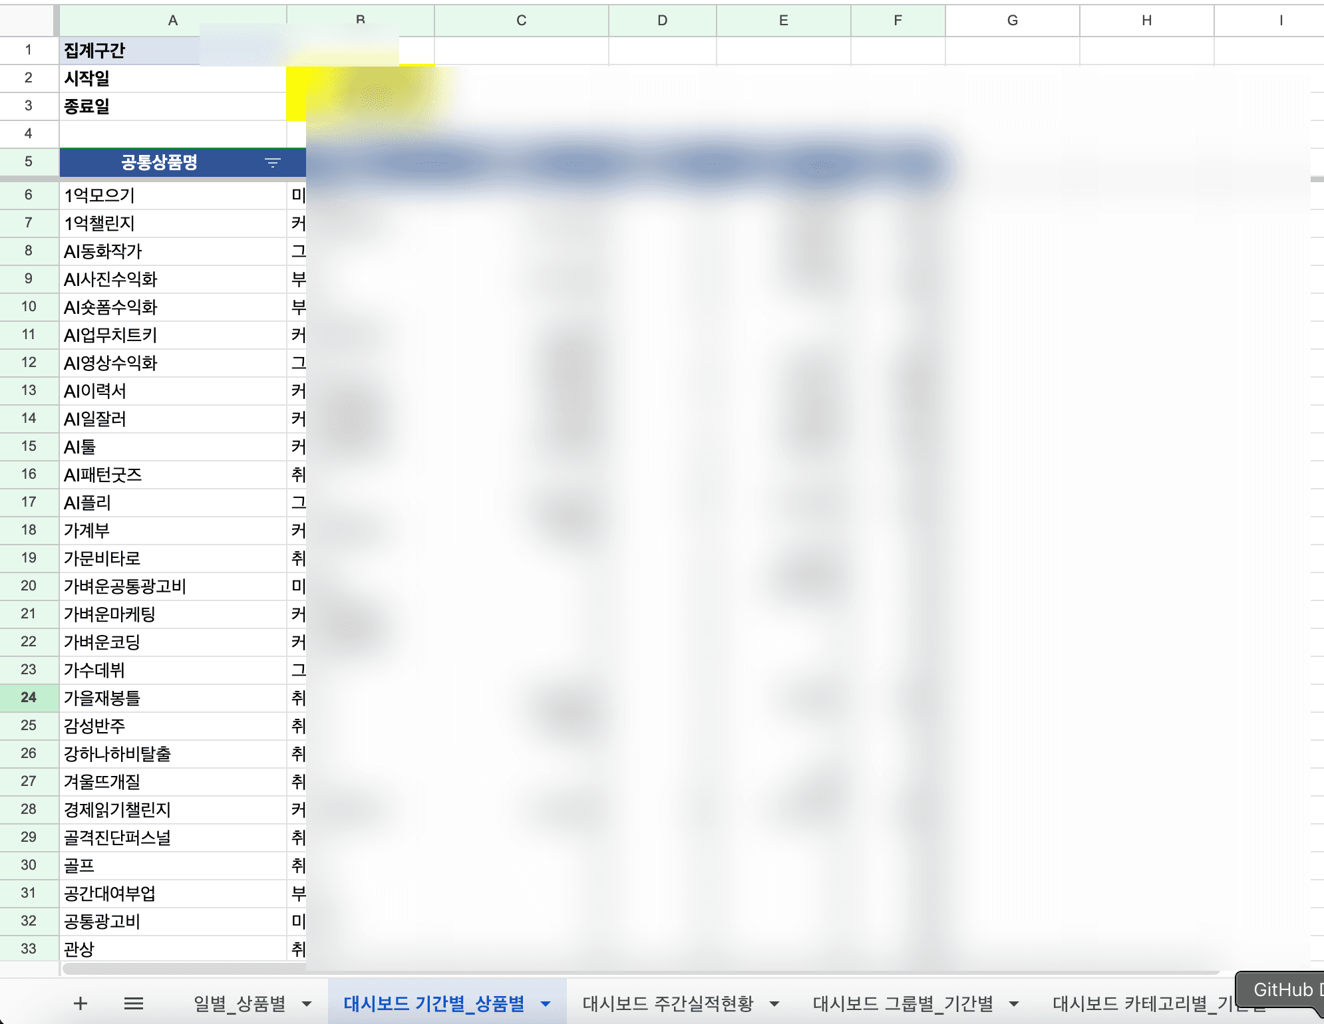Click the 공통상품명 header cell
This screenshot has height=1024, width=1324.
173,162
